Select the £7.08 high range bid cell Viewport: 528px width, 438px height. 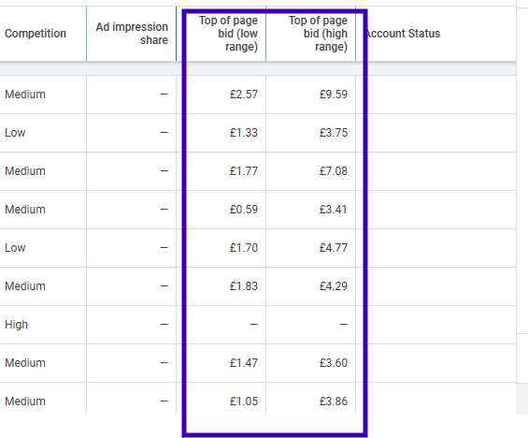334,171
